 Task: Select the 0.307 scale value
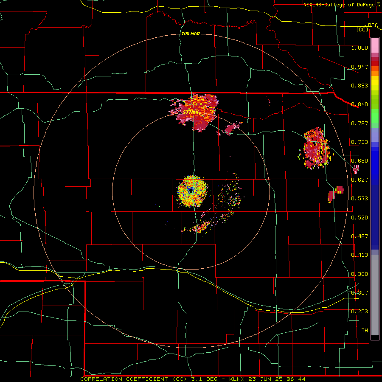360,293
